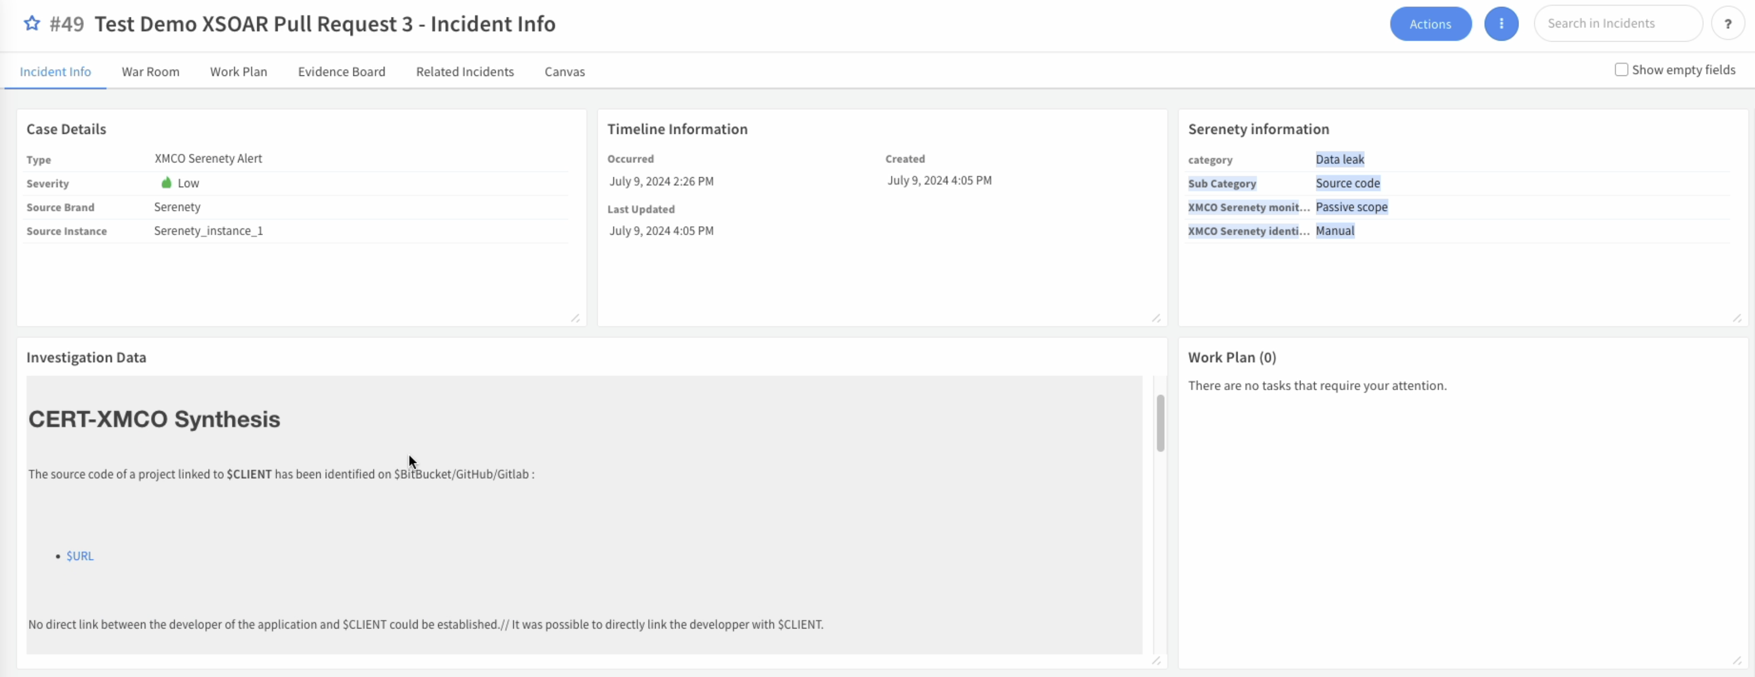
Task: Click the question mark help icon
Action: pos(1727,24)
